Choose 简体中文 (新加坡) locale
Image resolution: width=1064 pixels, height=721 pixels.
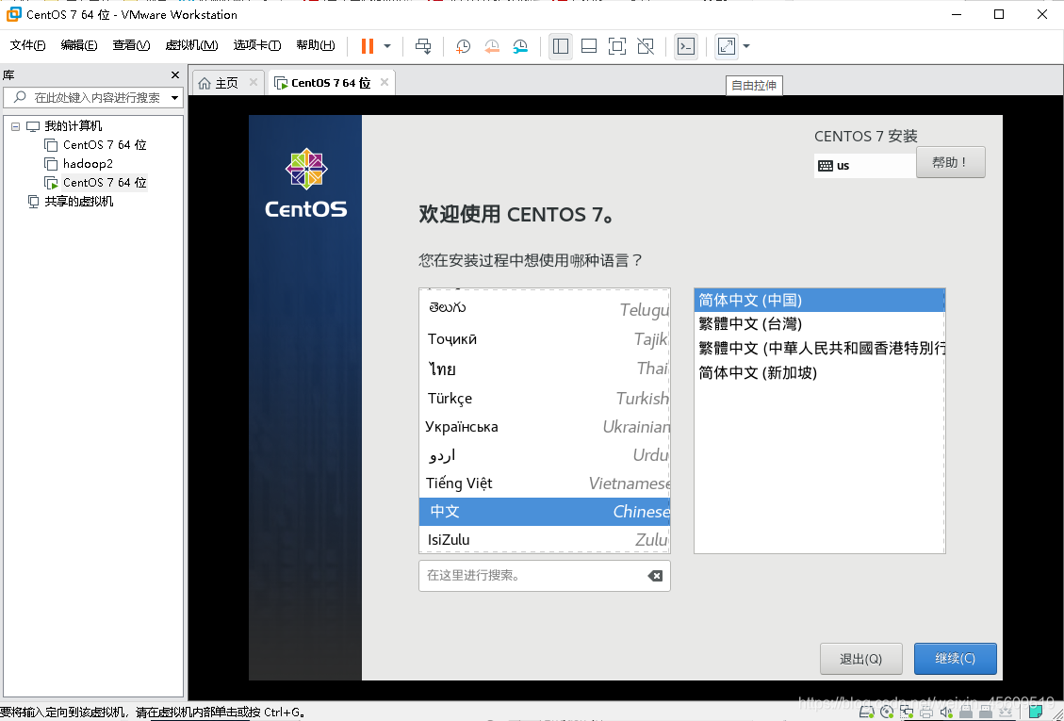pos(820,372)
